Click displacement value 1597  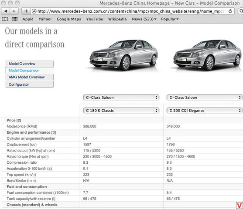tap(87, 144)
